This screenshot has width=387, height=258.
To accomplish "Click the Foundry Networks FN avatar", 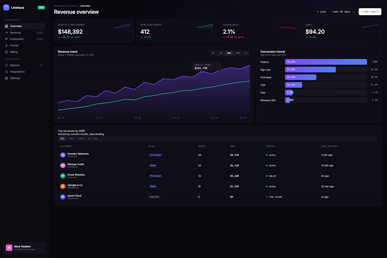I will pyautogui.click(x=63, y=155).
